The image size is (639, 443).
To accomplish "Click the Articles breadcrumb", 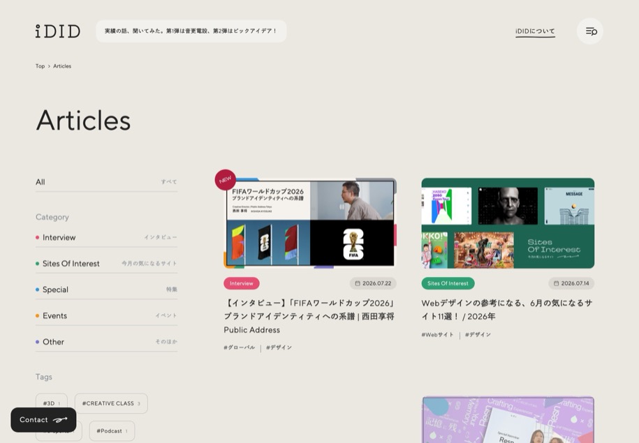I will click(62, 66).
